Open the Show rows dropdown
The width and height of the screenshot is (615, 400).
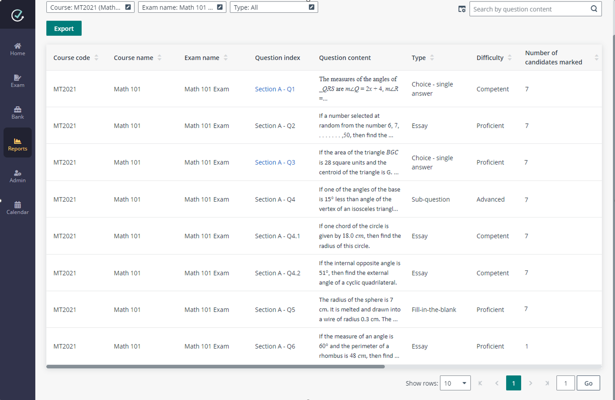coord(455,383)
